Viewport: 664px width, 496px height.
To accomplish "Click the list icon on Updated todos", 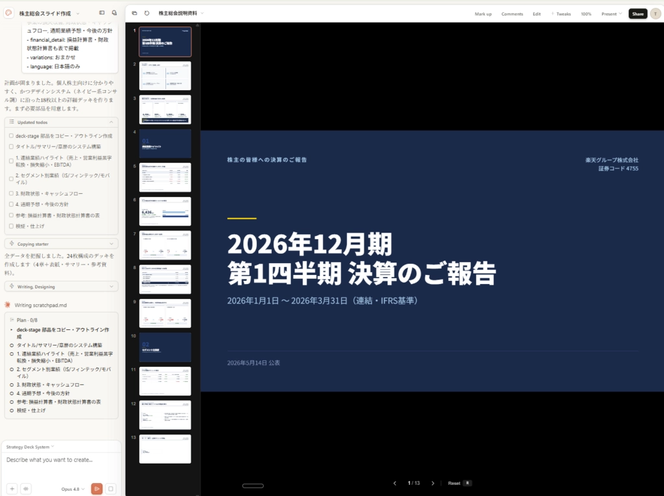I will (12, 122).
